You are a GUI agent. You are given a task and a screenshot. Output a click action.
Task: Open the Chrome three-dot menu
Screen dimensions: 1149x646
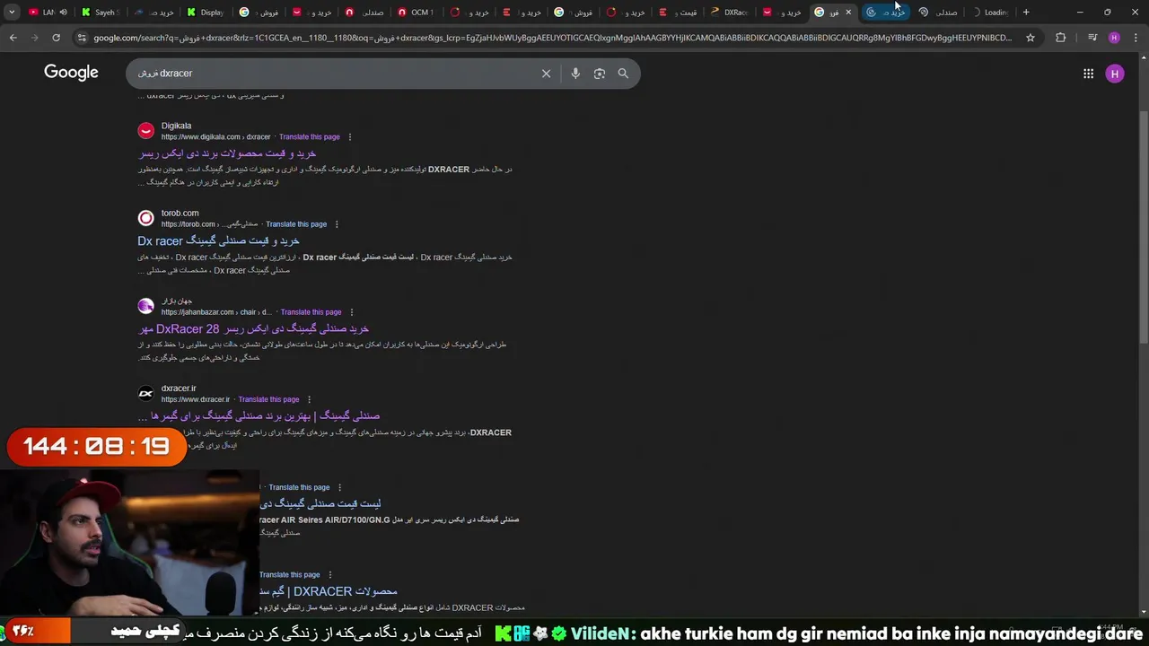click(x=1136, y=38)
